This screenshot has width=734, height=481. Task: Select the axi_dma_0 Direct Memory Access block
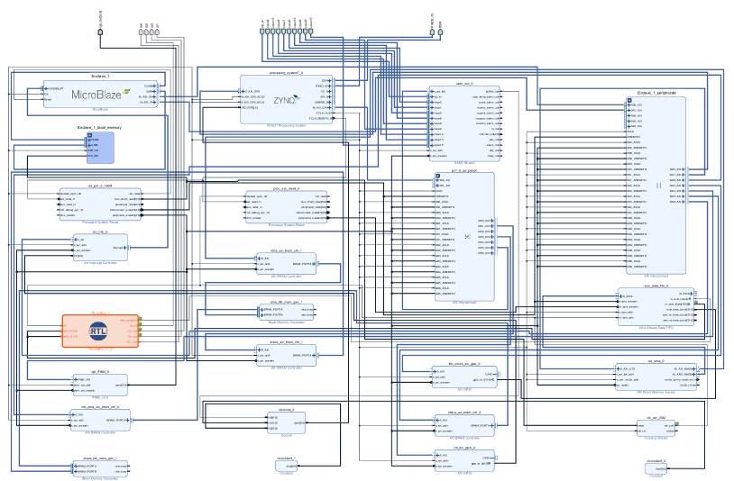(x=656, y=377)
